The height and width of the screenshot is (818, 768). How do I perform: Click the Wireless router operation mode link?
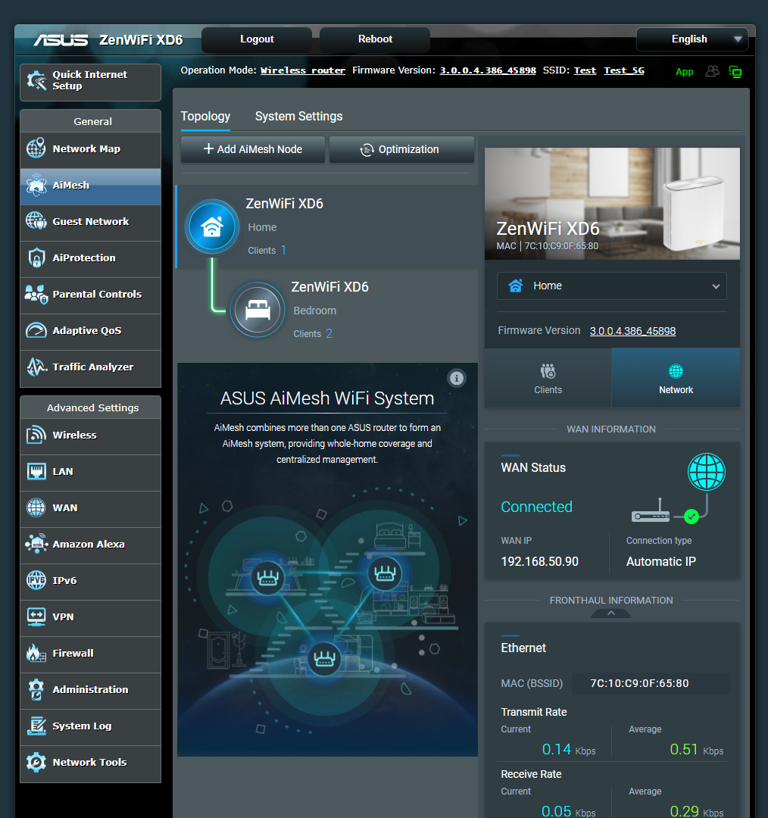click(303, 70)
